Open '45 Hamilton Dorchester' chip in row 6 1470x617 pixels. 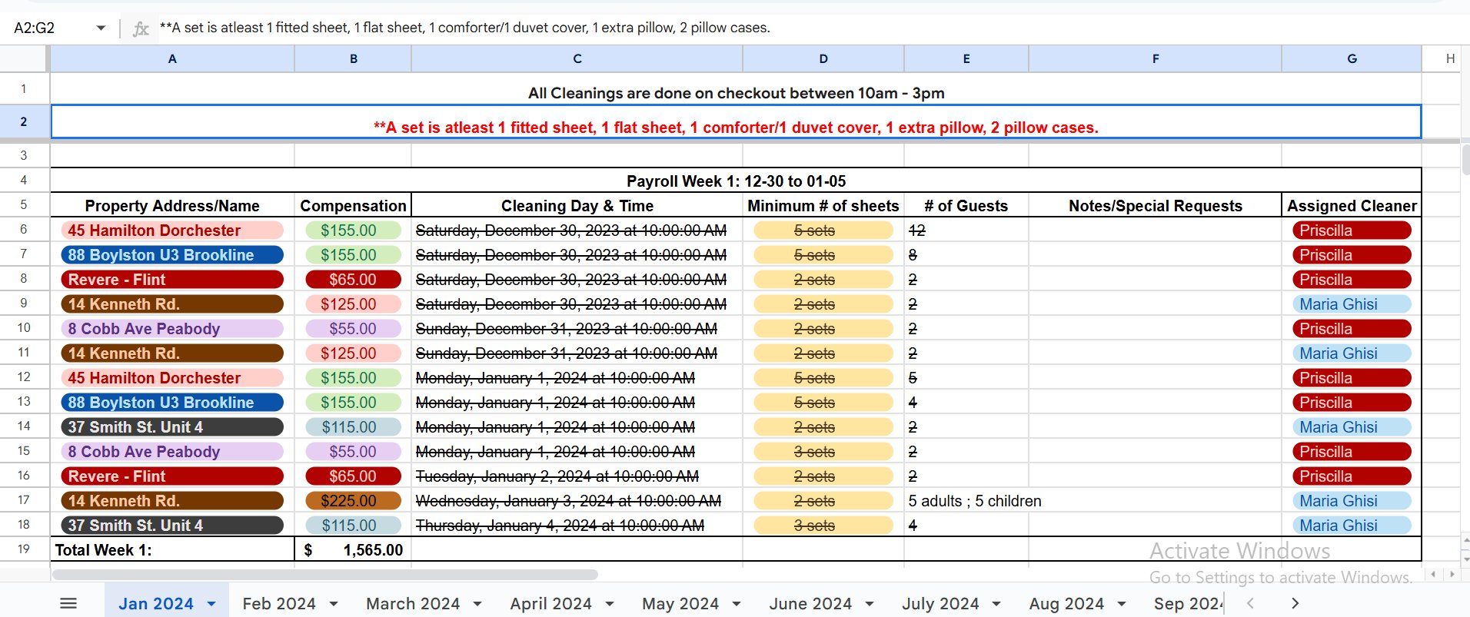172,231
